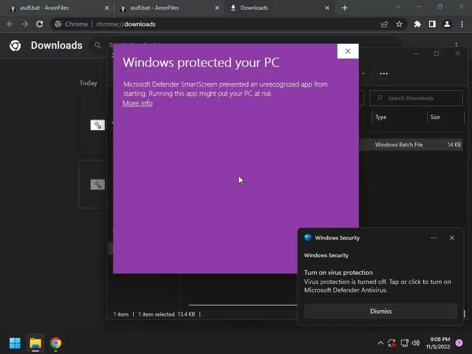Open File Explorer from taskbar
Image resolution: width=472 pixels, height=354 pixels.
[35, 343]
